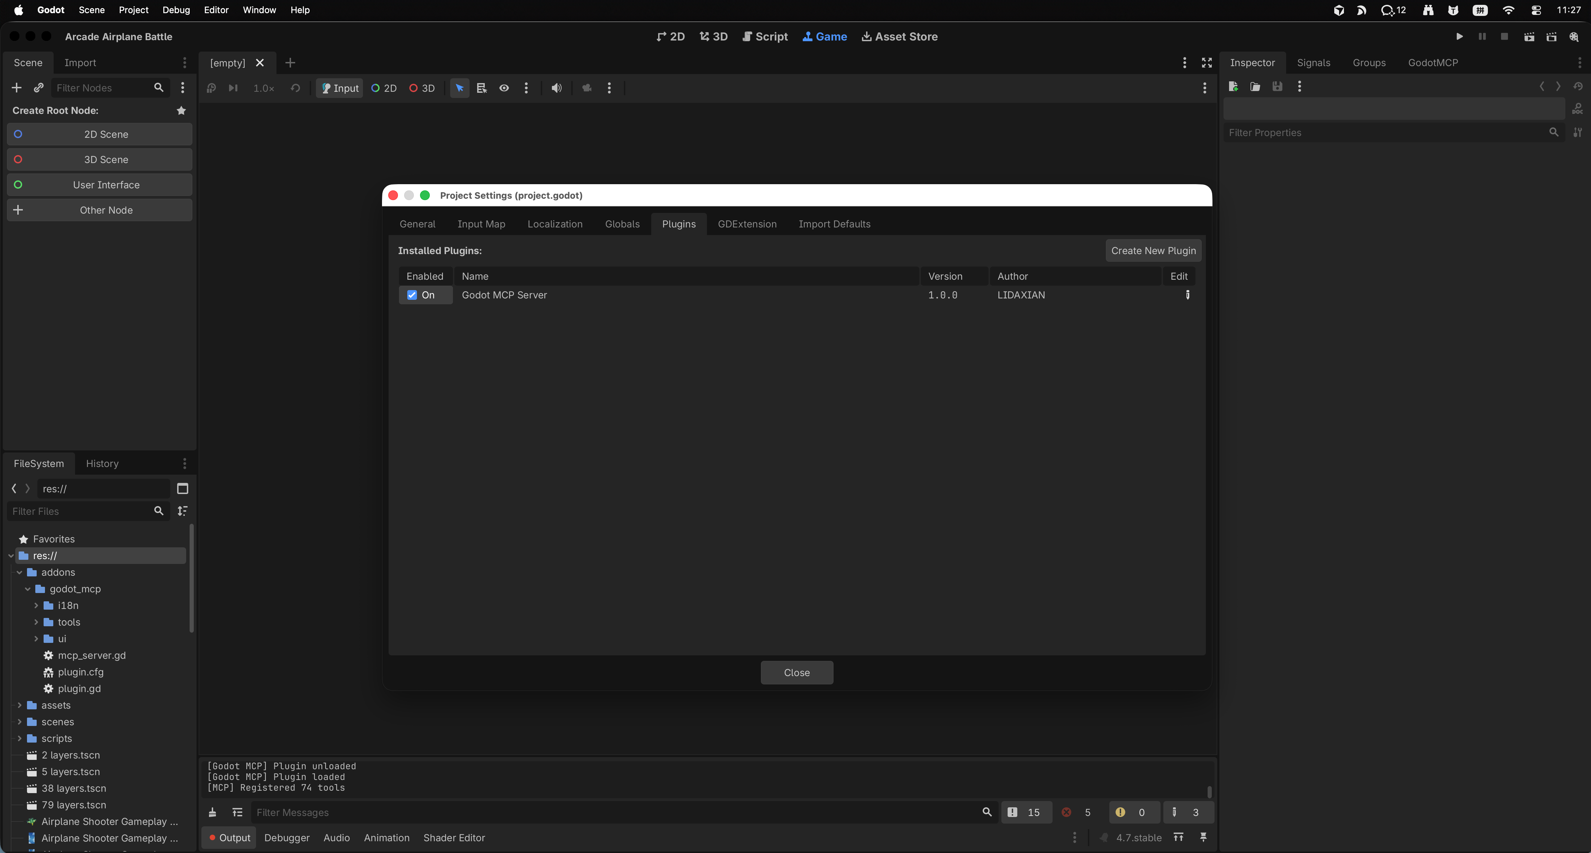Collapse the addons folder

(x=19, y=572)
